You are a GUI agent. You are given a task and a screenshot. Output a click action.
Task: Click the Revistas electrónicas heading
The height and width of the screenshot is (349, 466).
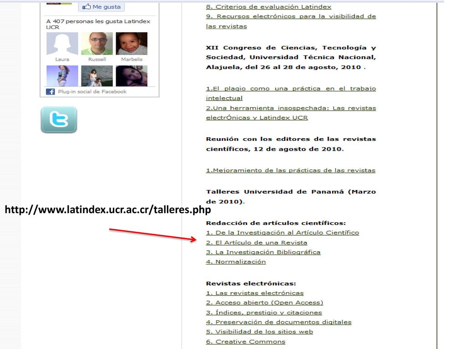tap(251, 284)
